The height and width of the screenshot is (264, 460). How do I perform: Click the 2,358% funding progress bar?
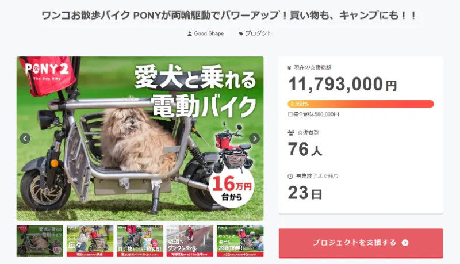[361, 104]
